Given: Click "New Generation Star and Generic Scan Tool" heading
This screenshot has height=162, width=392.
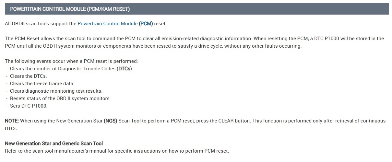Looking at the screenshot, I should [54, 143].
